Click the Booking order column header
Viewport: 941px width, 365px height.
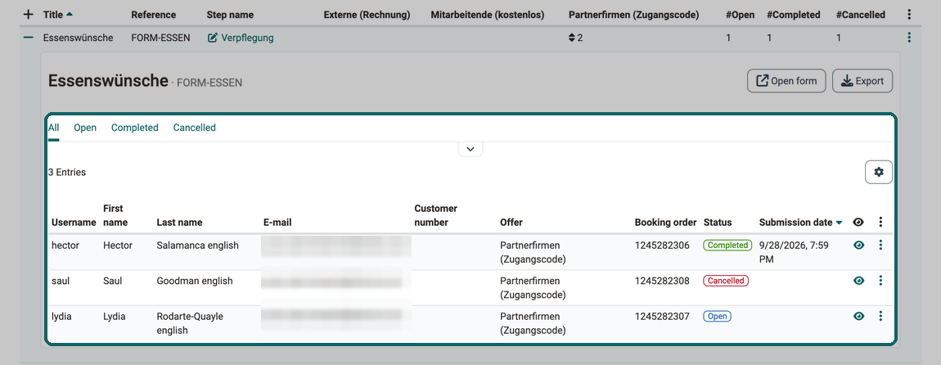coord(665,222)
